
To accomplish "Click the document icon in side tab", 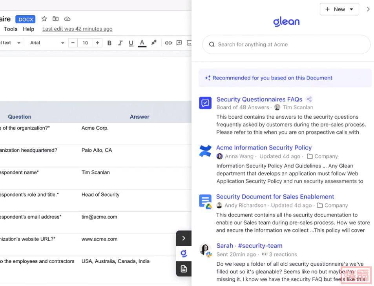I will tap(184, 269).
